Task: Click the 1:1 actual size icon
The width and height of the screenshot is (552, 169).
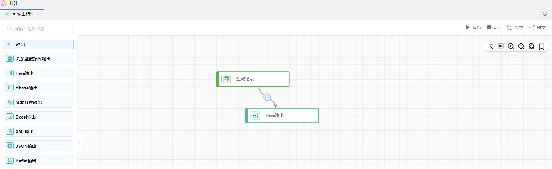Action: coord(500,46)
